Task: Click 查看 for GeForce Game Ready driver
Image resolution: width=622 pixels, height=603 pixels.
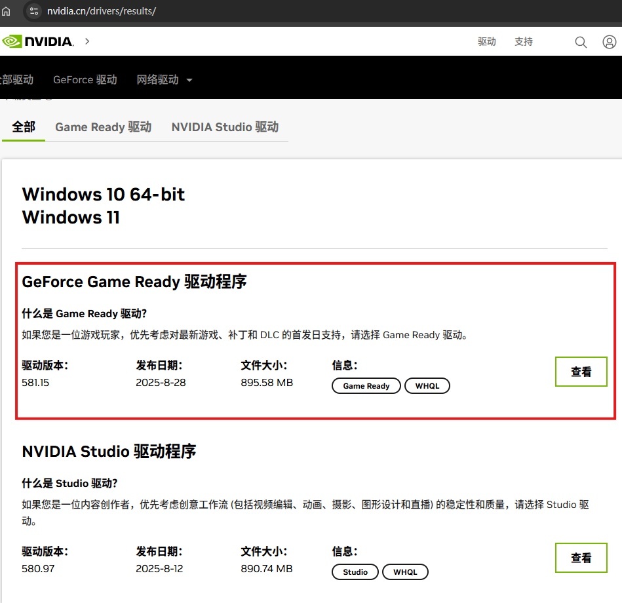Action: coord(581,372)
